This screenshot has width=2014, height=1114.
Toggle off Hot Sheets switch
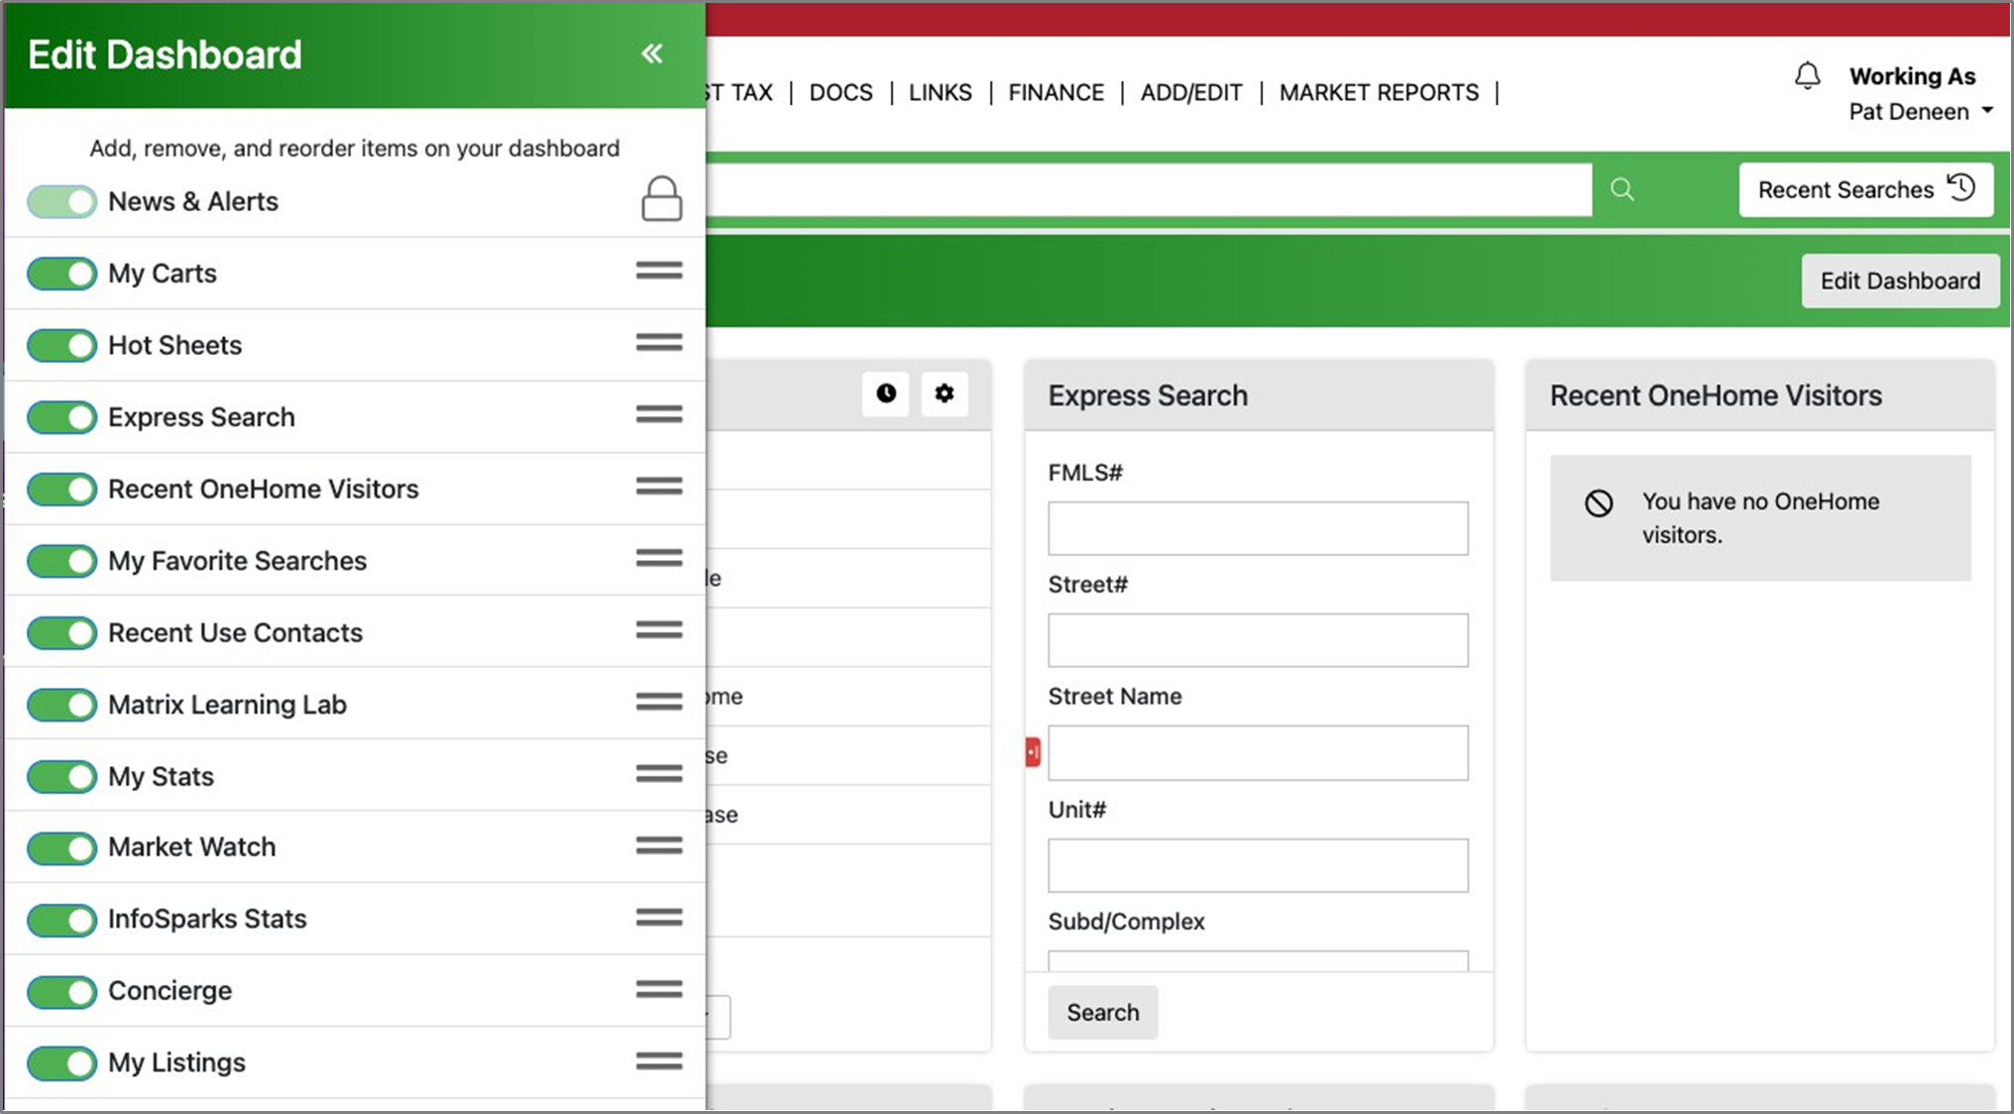click(x=61, y=346)
